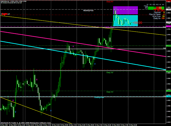
Task: Click the M30 timeframe column header
Action: point(157,5)
